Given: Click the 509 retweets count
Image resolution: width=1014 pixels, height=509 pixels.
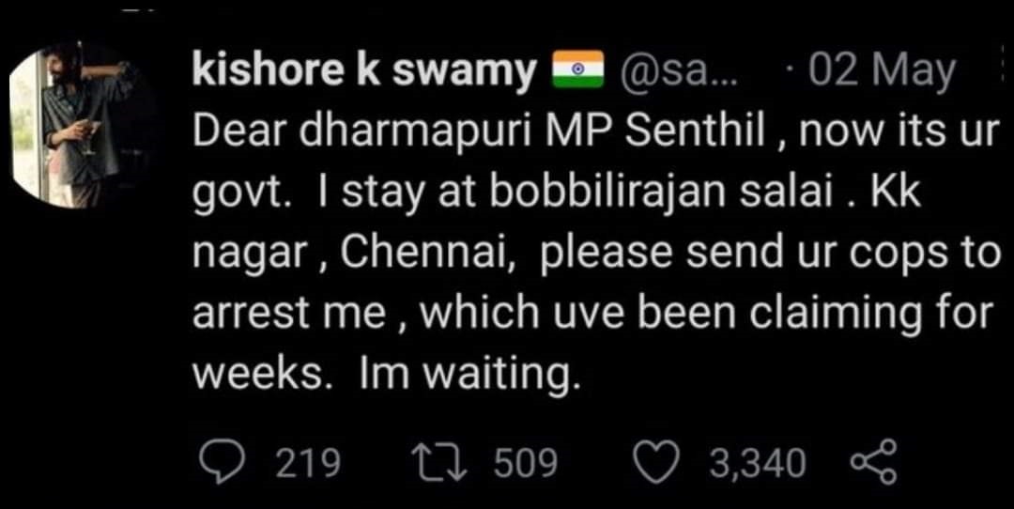Looking at the screenshot, I should (x=526, y=464).
